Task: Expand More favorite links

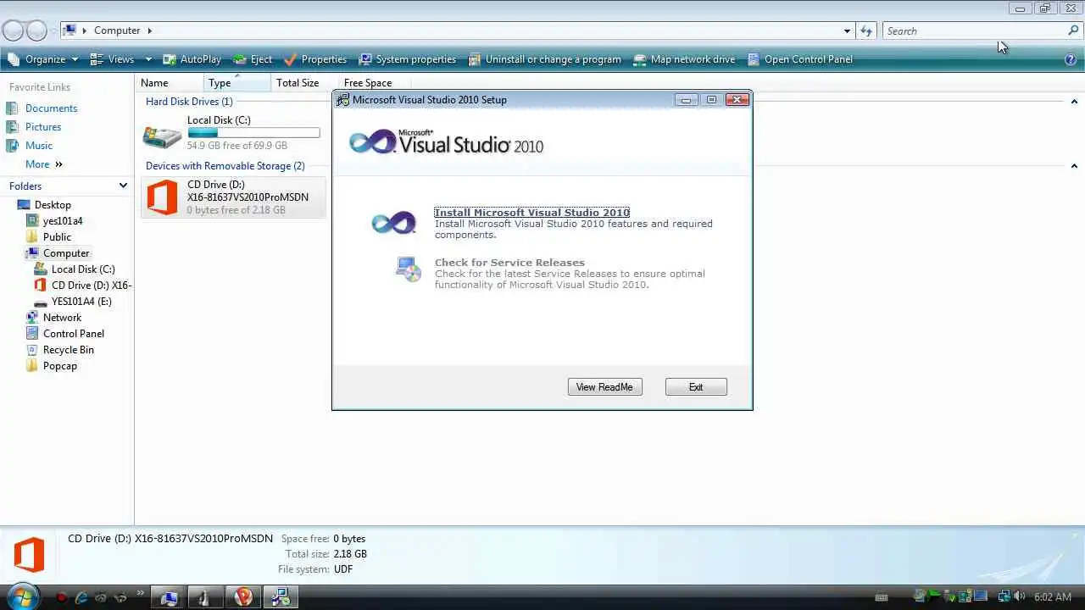Action: click(x=43, y=164)
